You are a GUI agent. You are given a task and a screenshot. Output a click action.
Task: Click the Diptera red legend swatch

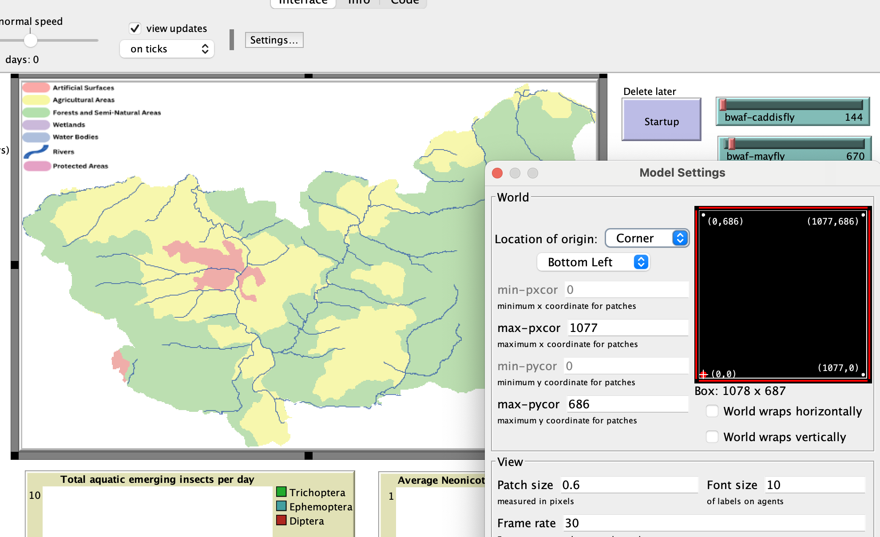281,520
